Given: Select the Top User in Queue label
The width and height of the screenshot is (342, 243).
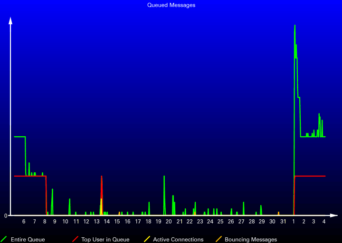Looking at the screenshot, I should [105, 240].
